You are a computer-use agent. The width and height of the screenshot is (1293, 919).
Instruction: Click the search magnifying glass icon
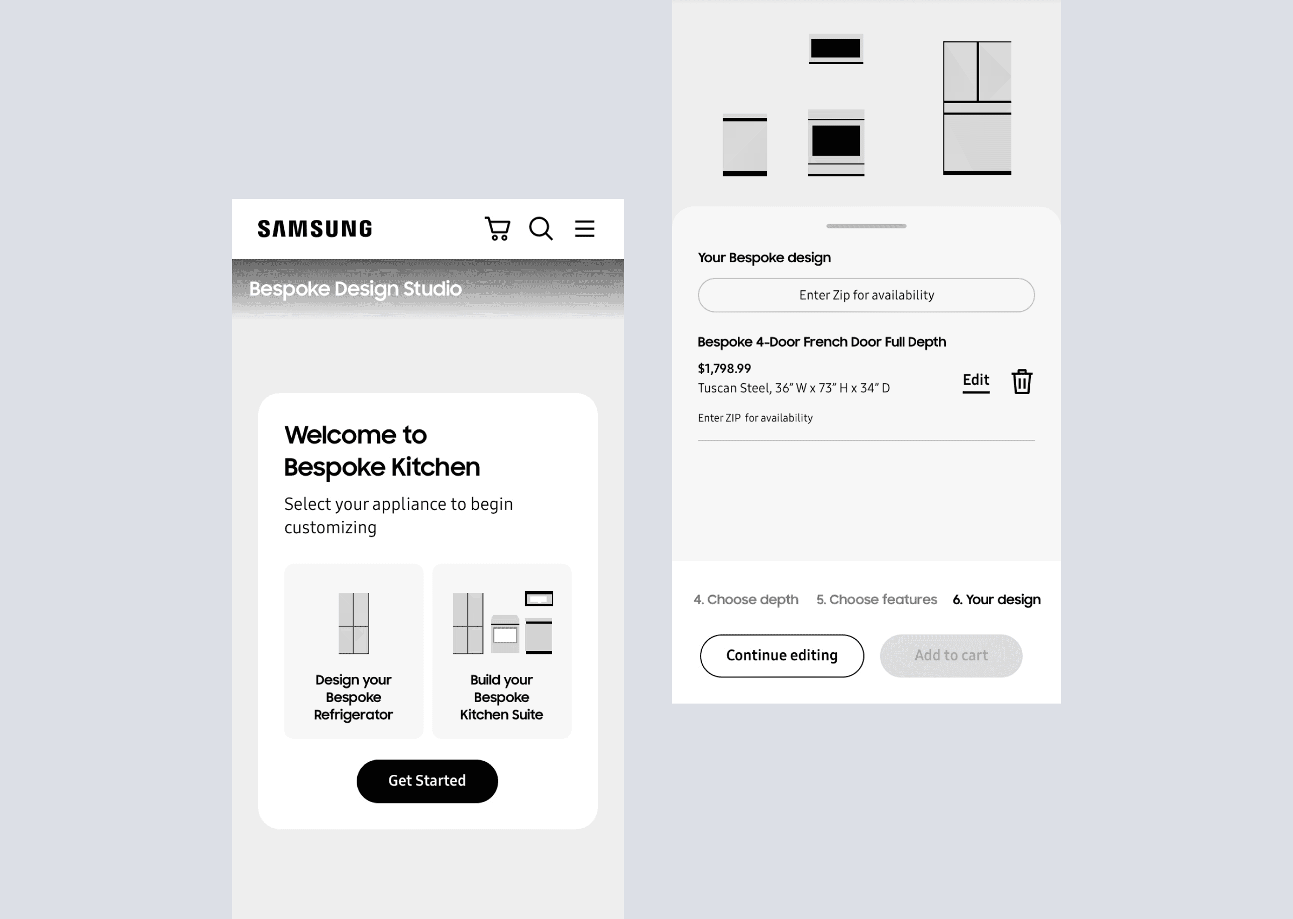pos(540,229)
